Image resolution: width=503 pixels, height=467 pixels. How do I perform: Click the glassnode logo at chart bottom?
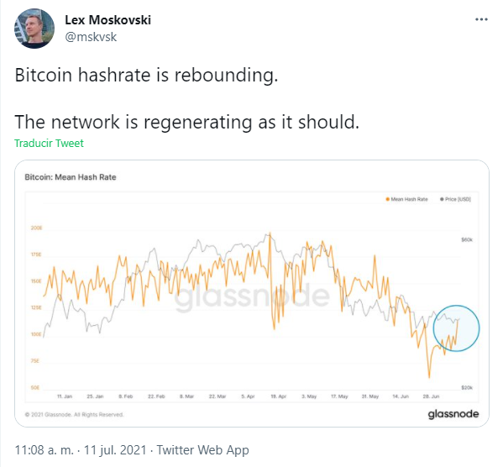(453, 414)
